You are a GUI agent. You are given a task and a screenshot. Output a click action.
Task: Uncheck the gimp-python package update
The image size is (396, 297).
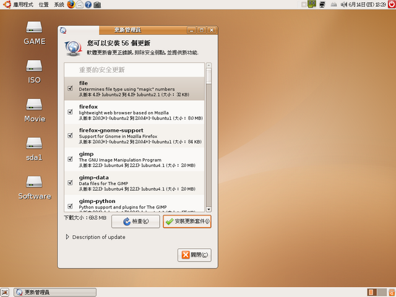coord(70,206)
